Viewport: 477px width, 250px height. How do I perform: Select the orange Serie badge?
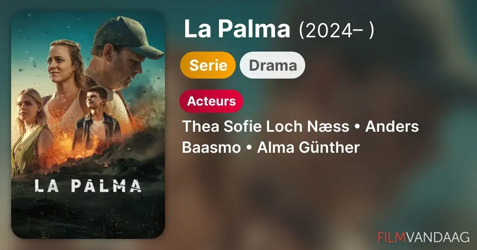[x=208, y=65]
